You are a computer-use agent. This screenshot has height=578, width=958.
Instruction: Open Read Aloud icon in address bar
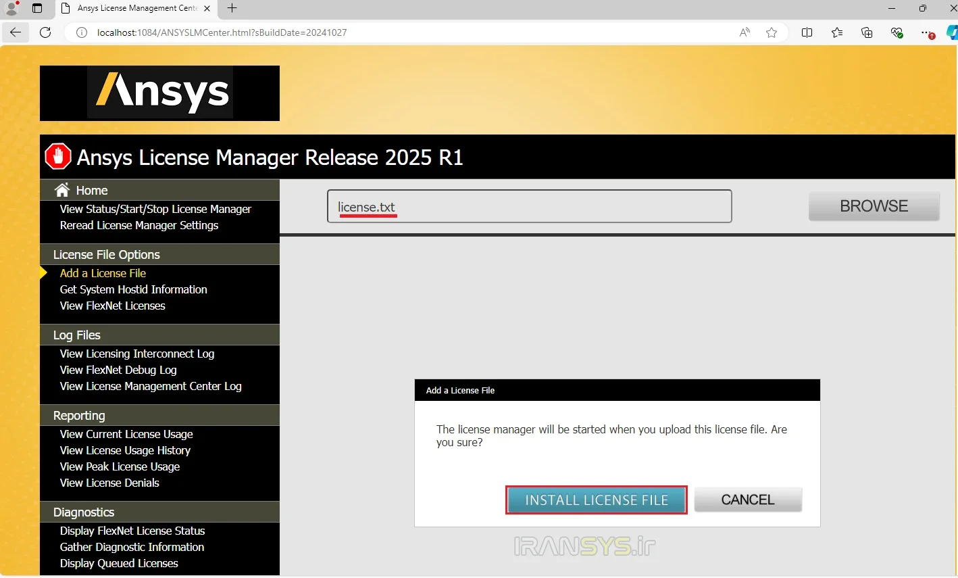[745, 32]
